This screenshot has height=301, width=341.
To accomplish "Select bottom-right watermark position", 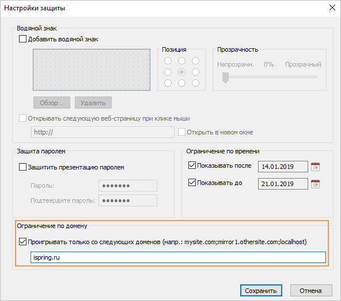I will click(x=195, y=83).
